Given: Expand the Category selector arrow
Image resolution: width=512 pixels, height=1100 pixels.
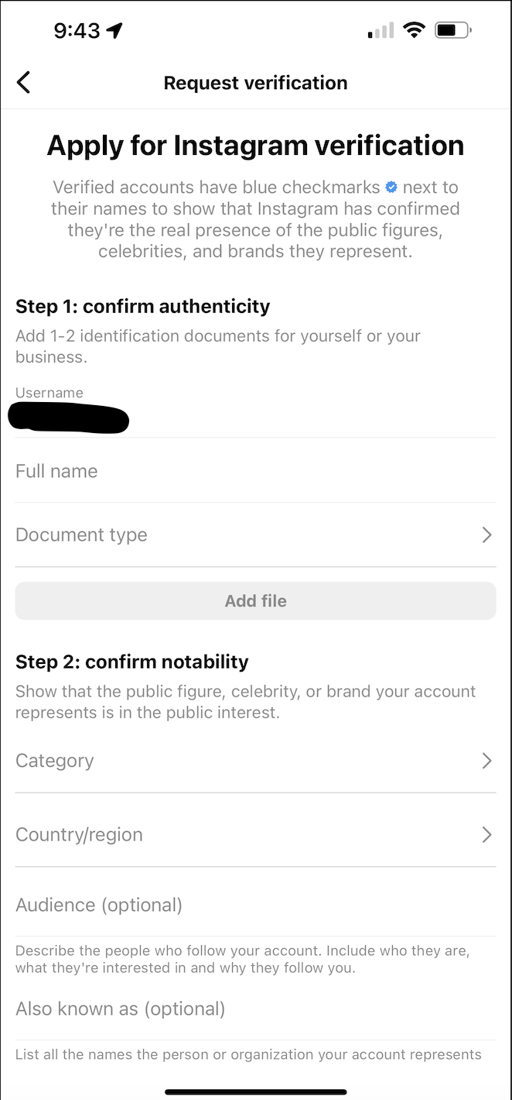Looking at the screenshot, I should [x=486, y=761].
